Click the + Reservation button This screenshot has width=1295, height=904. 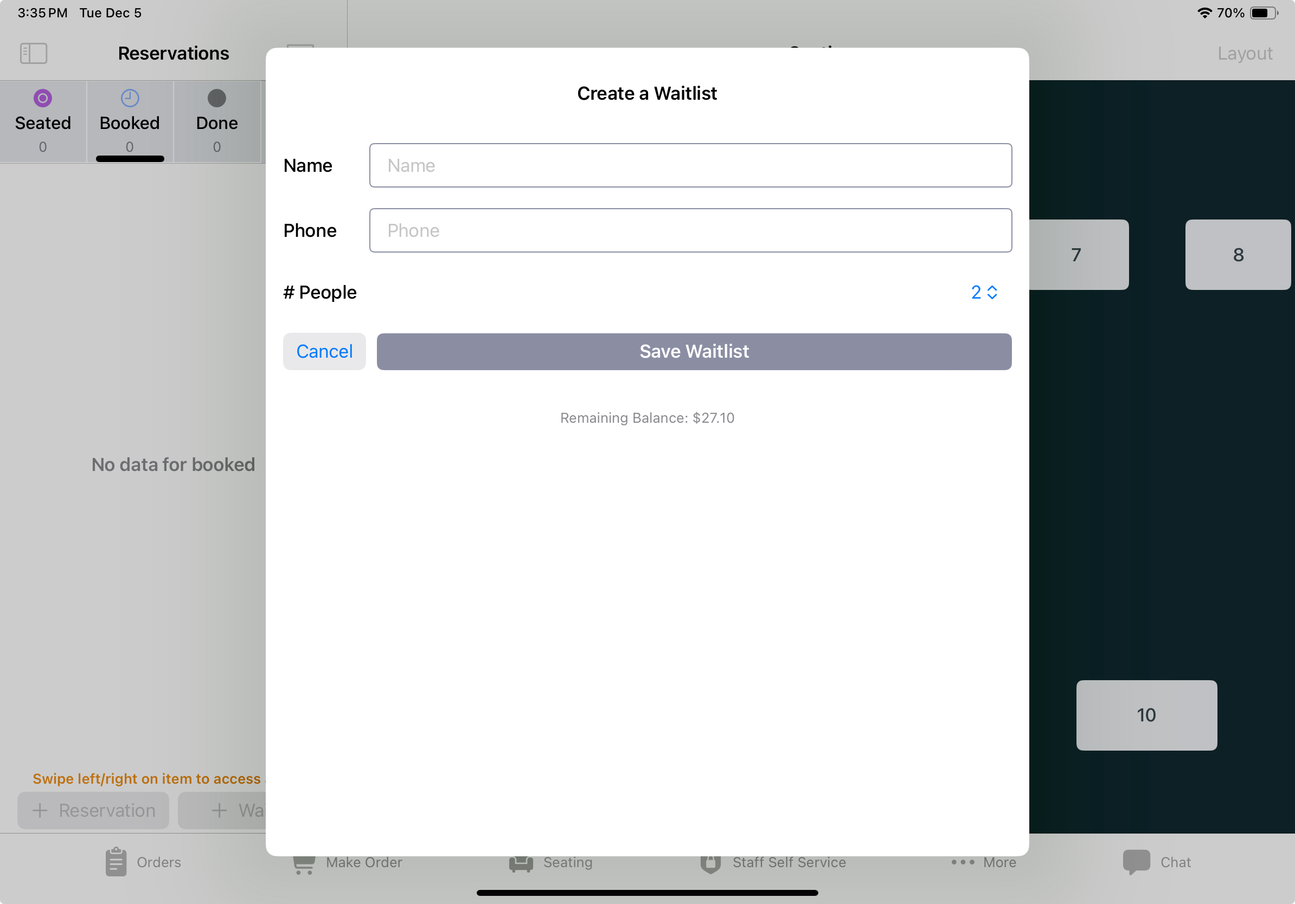click(x=93, y=810)
